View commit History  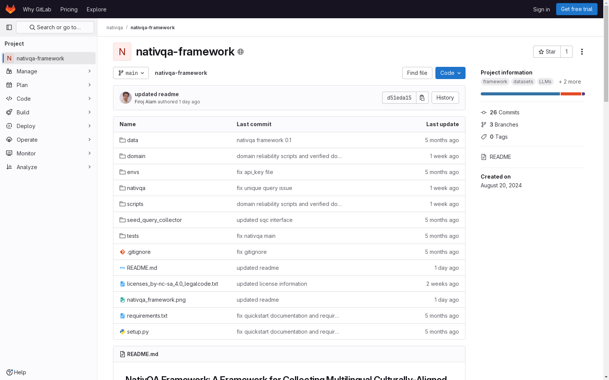[445, 98]
